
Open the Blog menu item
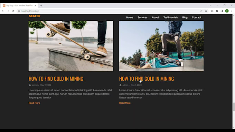185,18
